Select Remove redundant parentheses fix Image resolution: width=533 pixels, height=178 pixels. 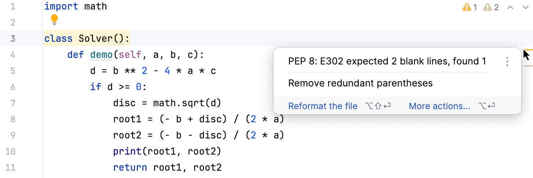(x=360, y=84)
